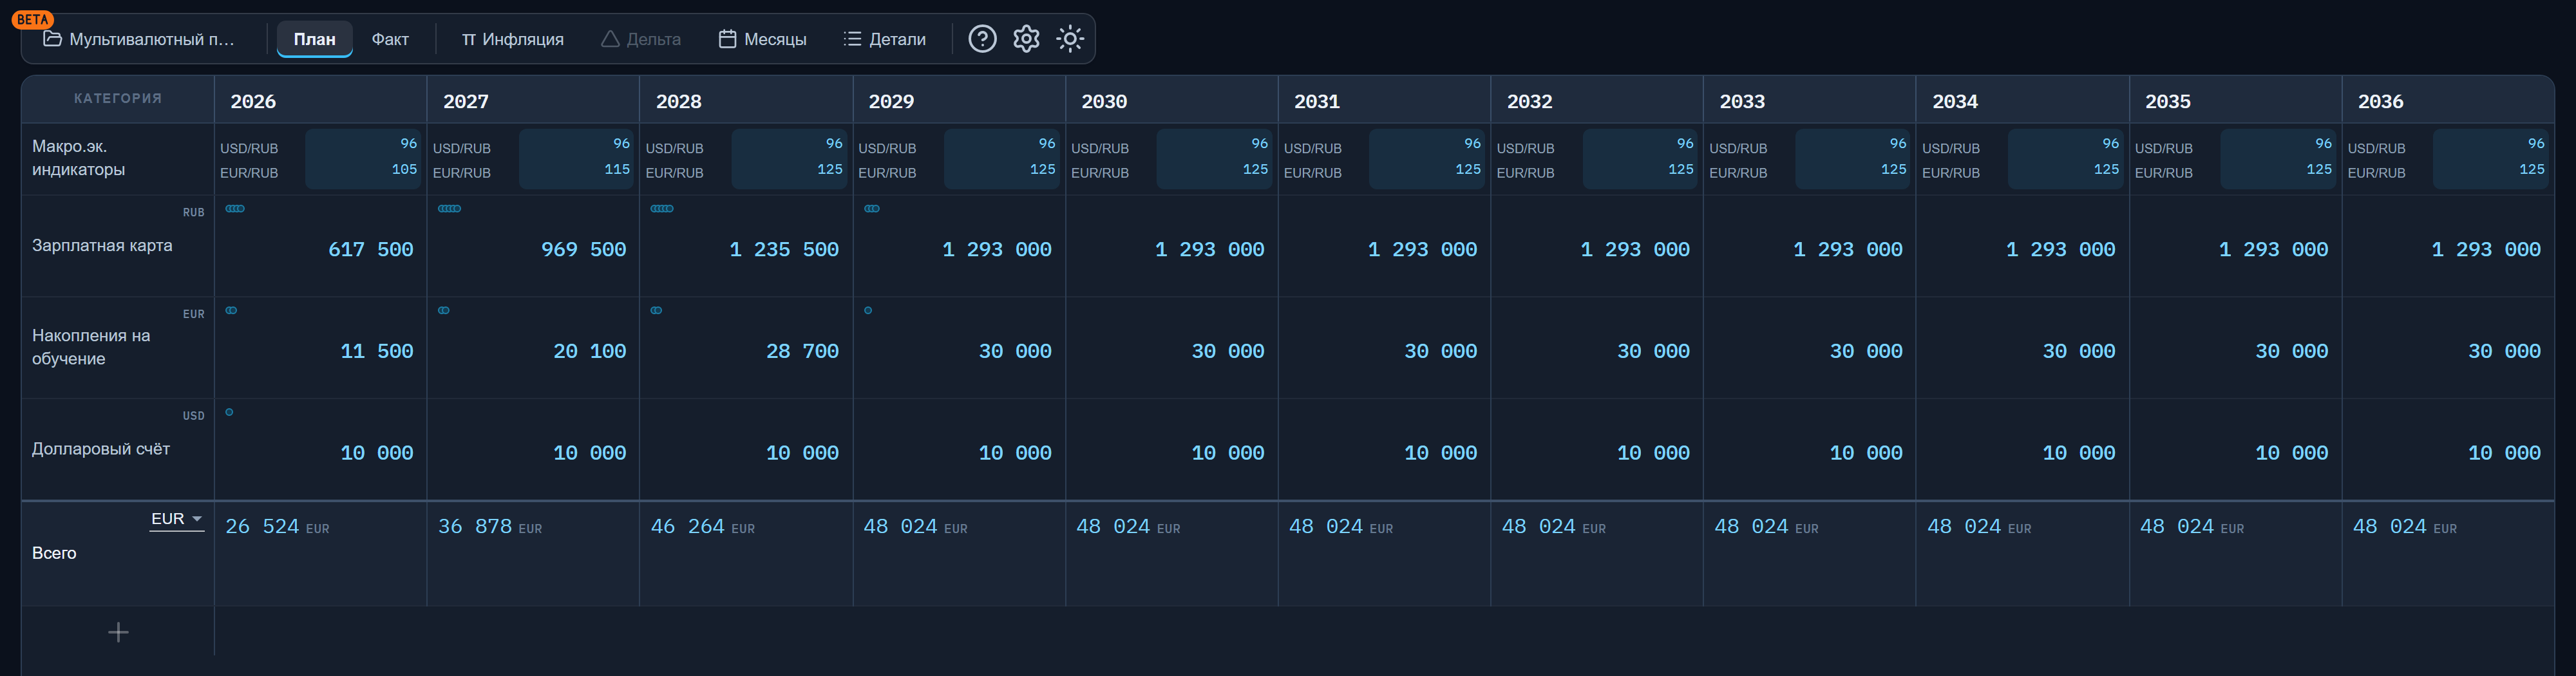The width and height of the screenshot is (2576, 676).
Task: Select Зарплатная карта value 1 235 500
Action: click(x=784, y=249)
